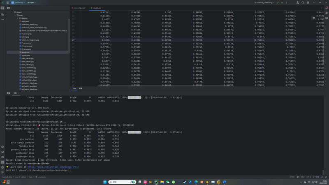This screenshot has width=329, height=185.
Task: Open the Project tool window
Action: click(x=2, y=8)
